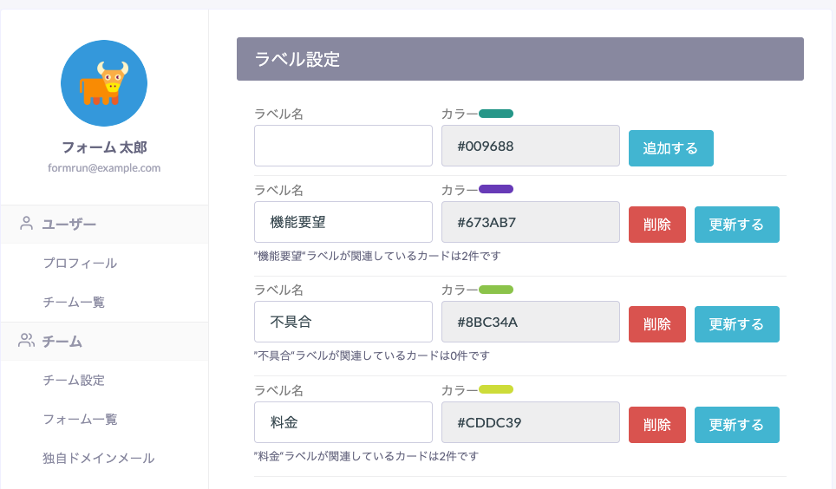Click the teal #009688 color swatch

496,114
